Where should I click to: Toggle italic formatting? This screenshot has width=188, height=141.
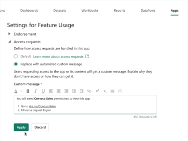tap(35, 91)
